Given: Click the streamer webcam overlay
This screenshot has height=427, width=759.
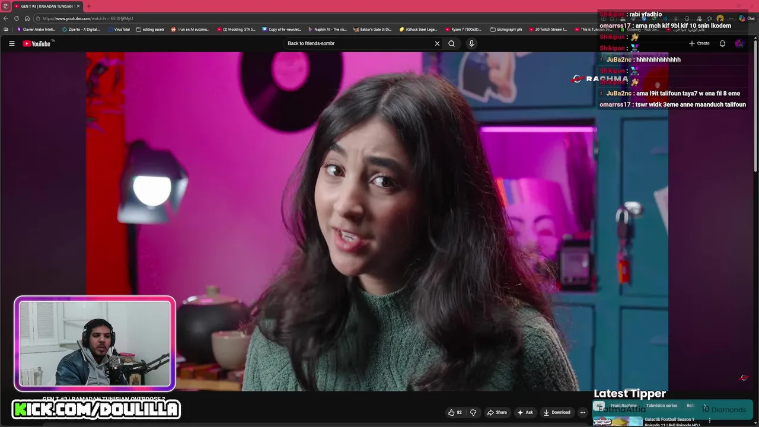Looking at the screenshot, I should point(95,343).
